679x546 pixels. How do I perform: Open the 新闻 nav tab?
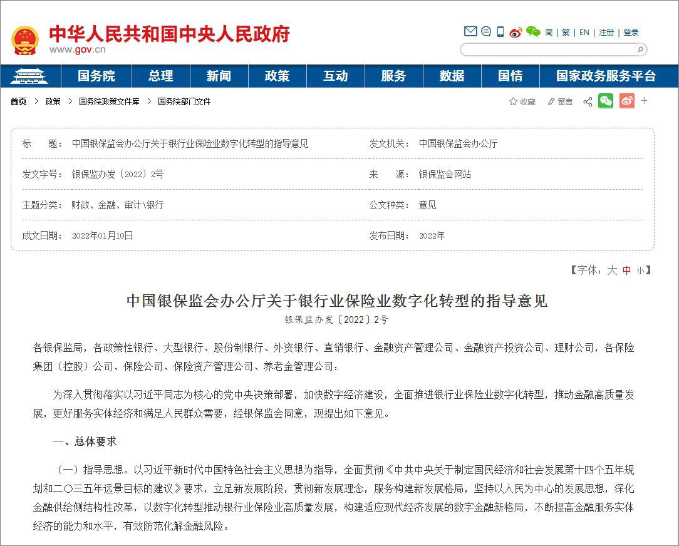219,76
